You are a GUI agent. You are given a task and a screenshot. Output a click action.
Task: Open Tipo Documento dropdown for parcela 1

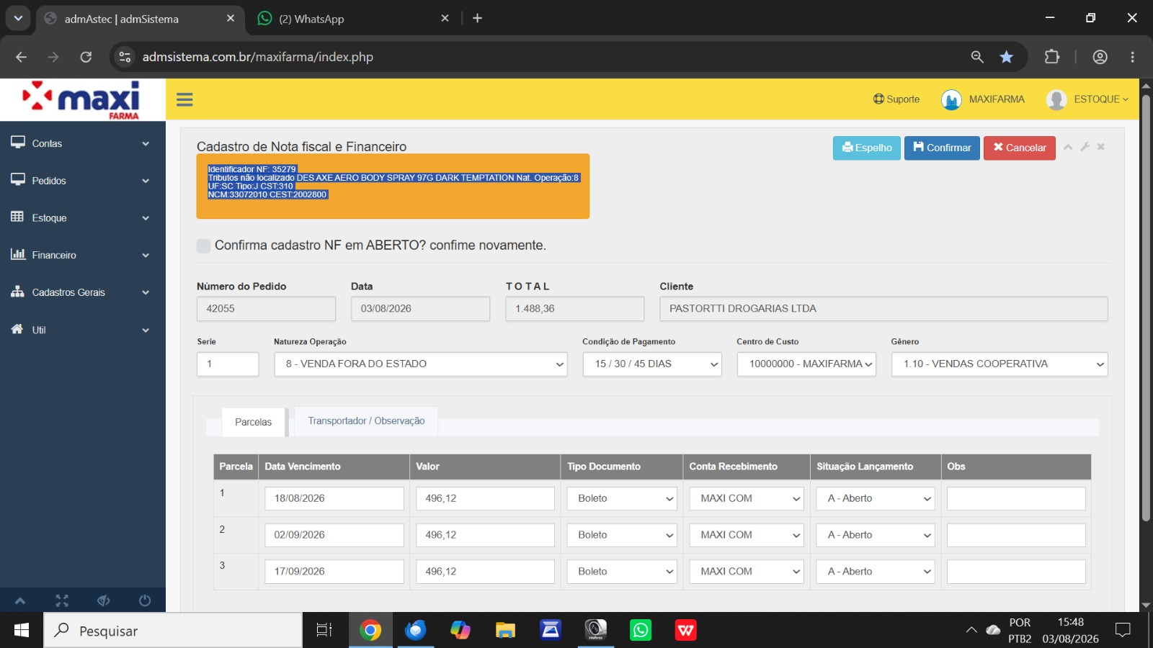(x=622, y=498)
